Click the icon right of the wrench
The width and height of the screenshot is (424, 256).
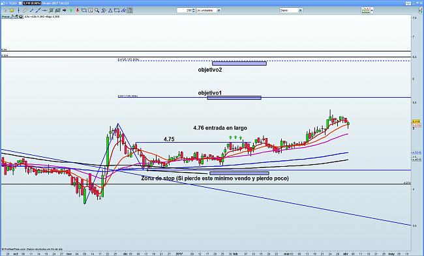tap(16, 17)
